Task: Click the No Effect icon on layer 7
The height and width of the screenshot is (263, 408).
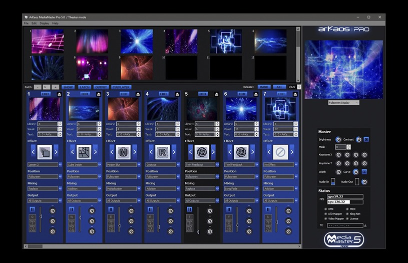Action: pos(280,152)
